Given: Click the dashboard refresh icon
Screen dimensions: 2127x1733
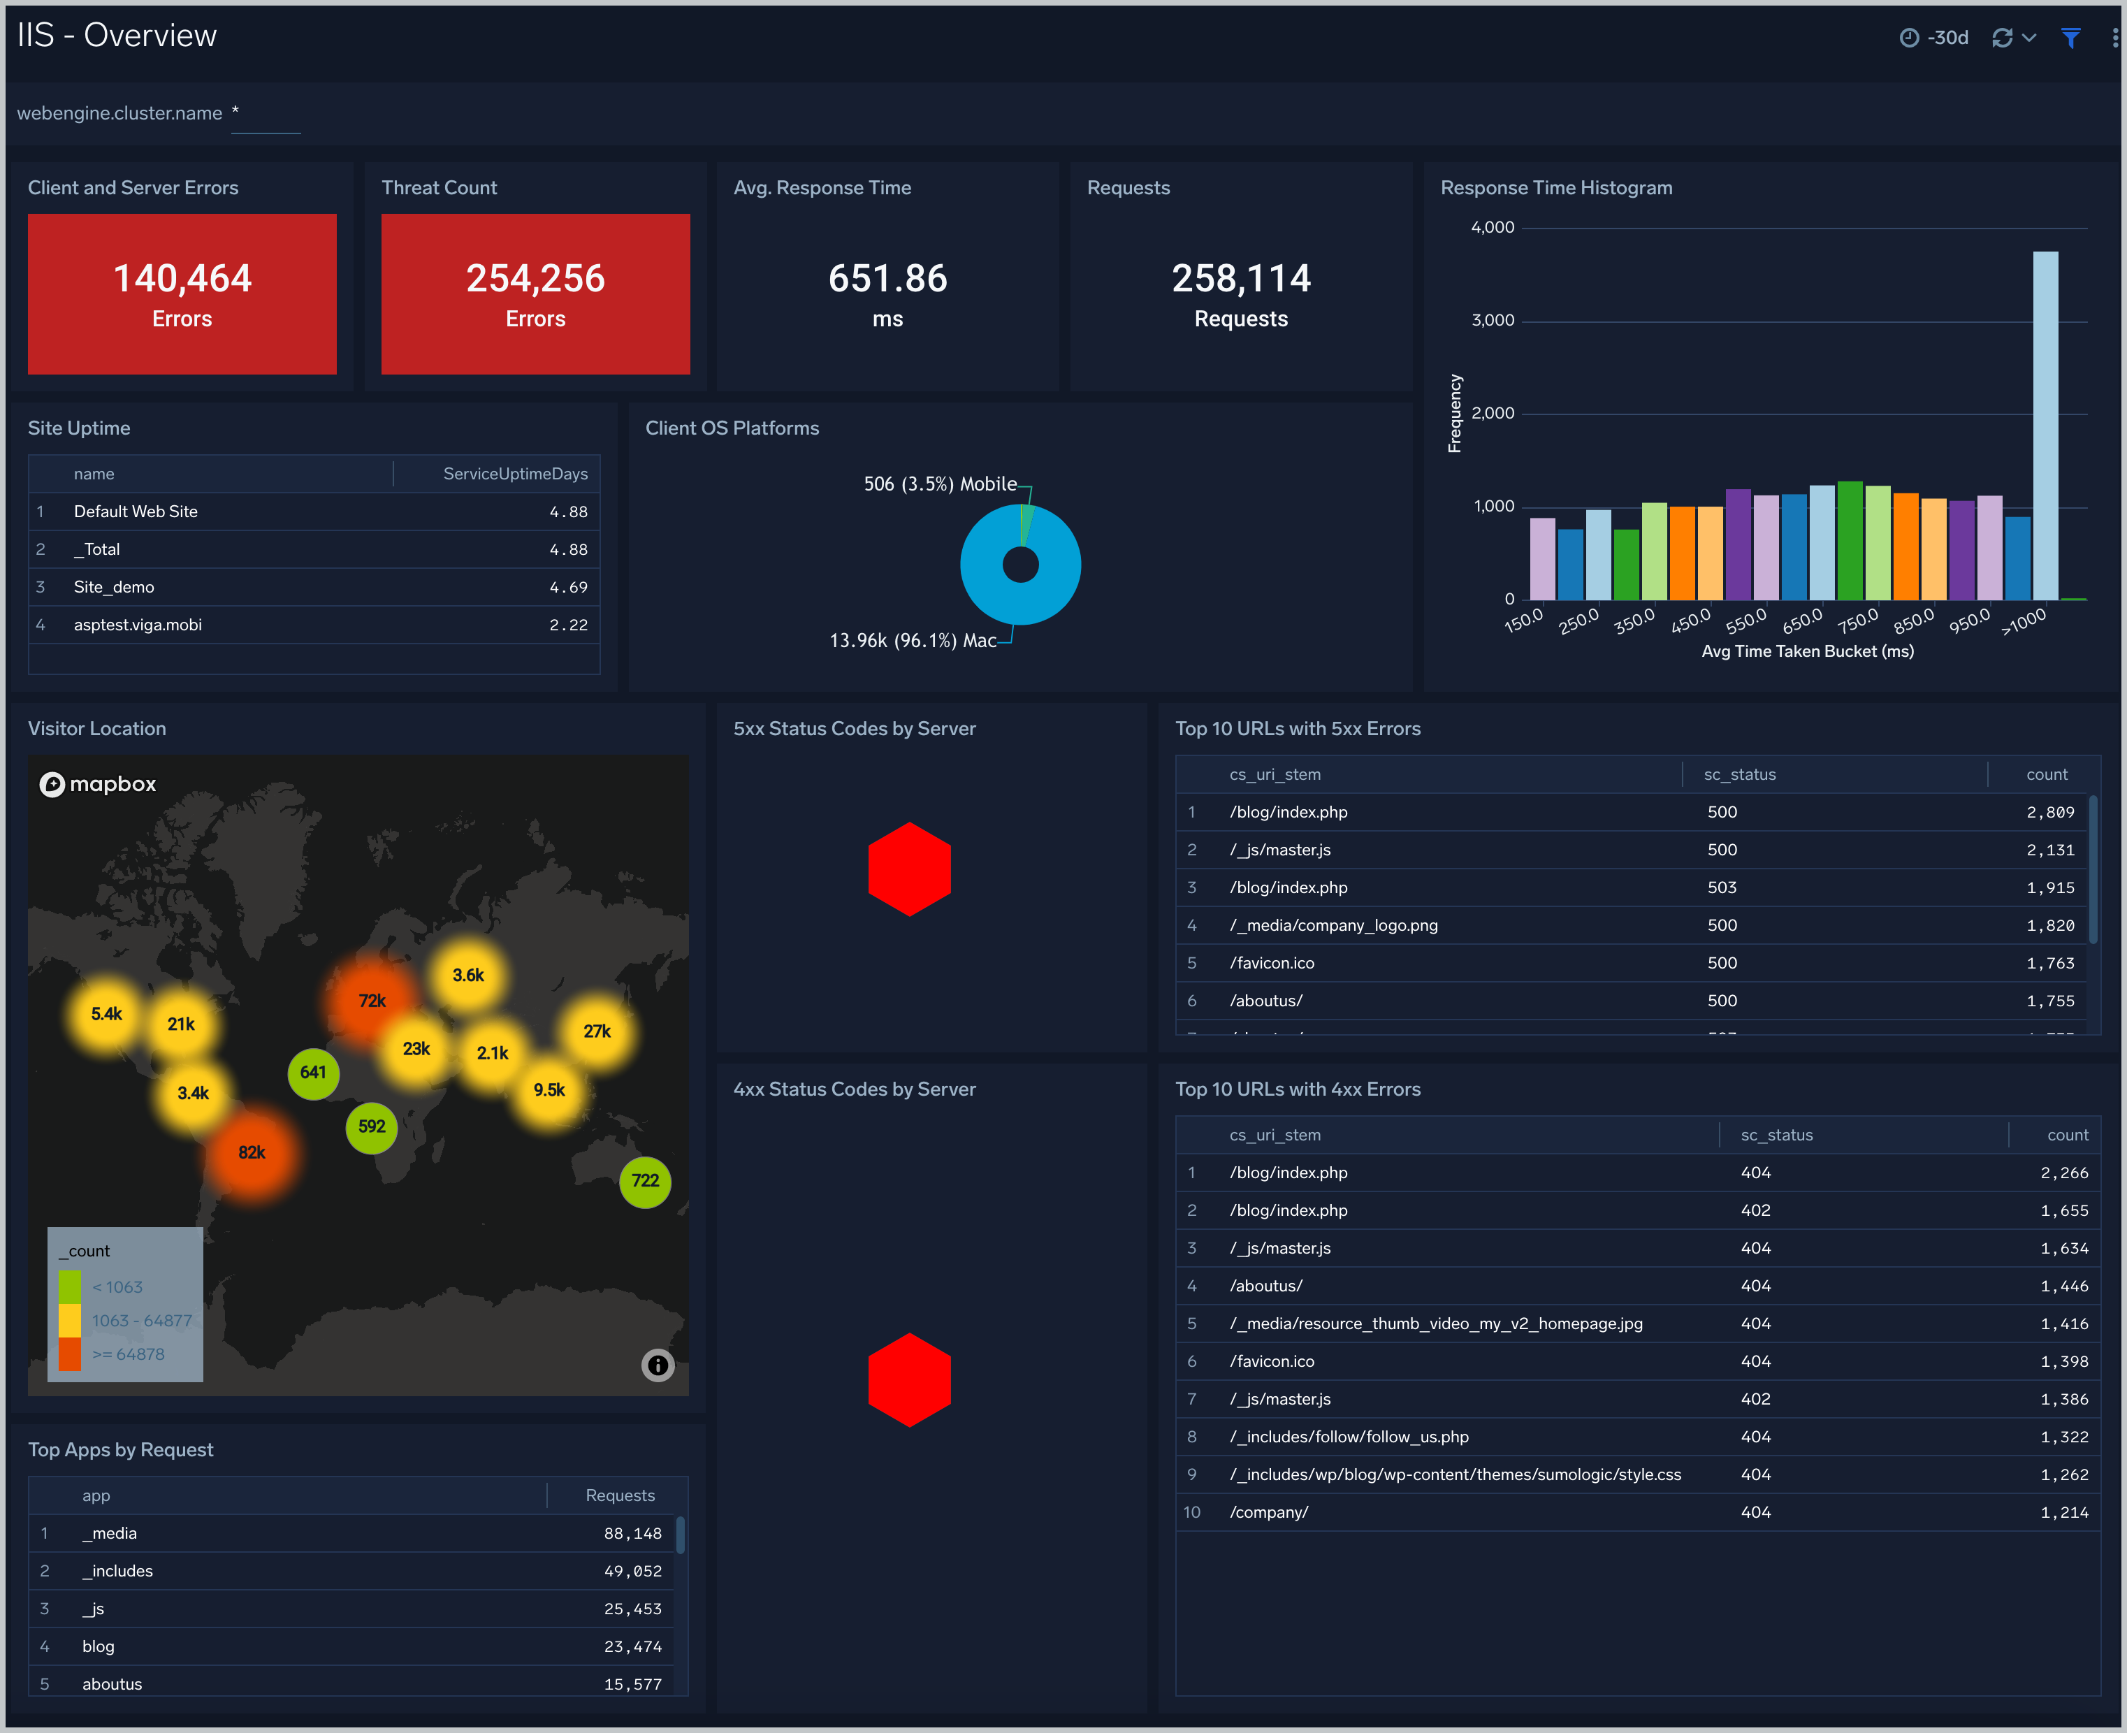Looking at the screenshot, I should point(2001,38).
